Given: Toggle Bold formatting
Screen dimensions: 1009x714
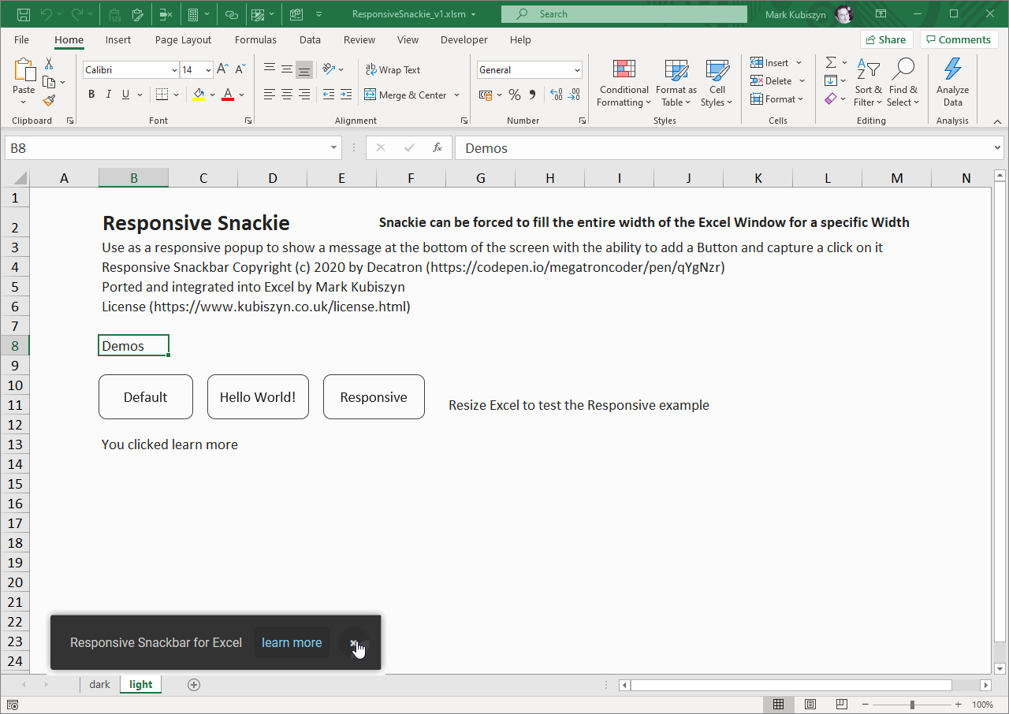Looking at the screenshot, I should coord(91,95).
